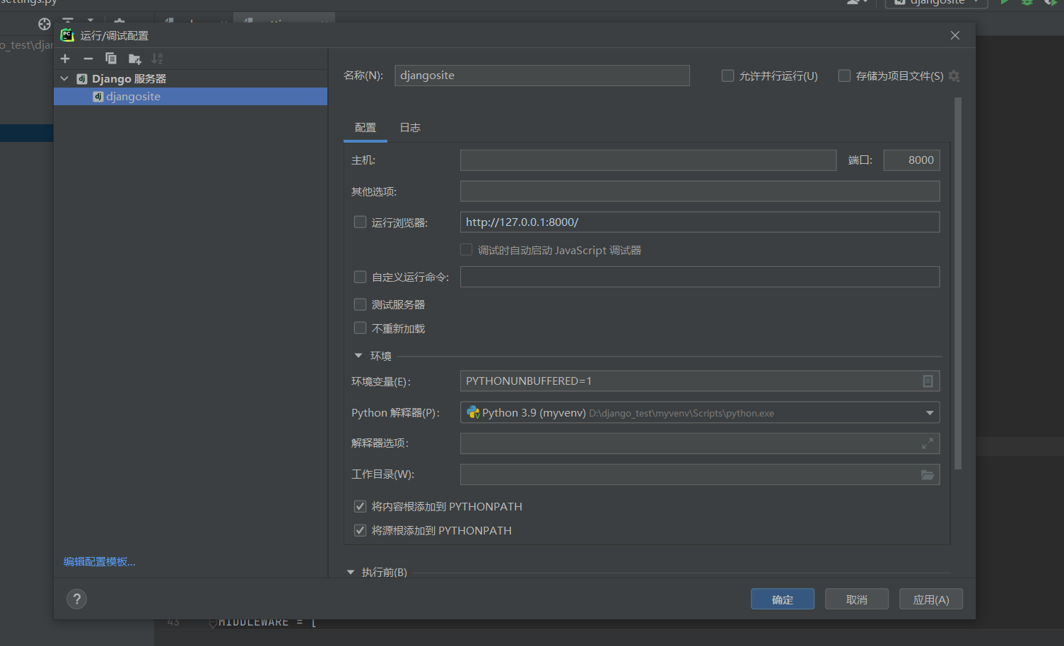1064x646 pixels.
Task: Select djangosite configuration in the tree
Action: [191, 97]
